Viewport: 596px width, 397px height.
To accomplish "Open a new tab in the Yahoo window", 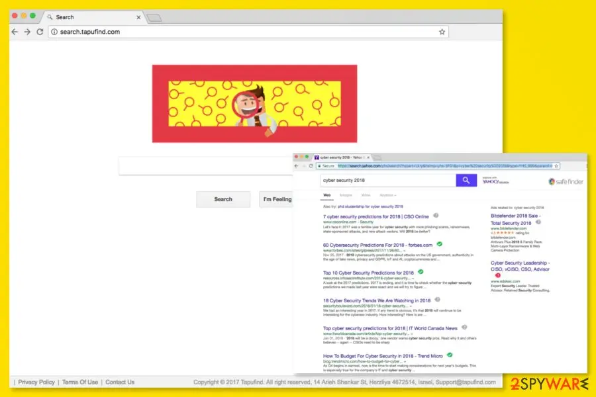I will (x=377, y=157).
